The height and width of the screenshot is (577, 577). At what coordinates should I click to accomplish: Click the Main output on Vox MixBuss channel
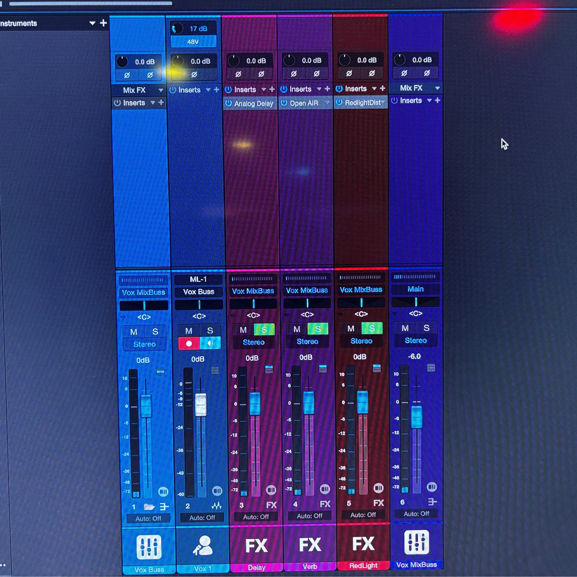click(x=415, y=289)
